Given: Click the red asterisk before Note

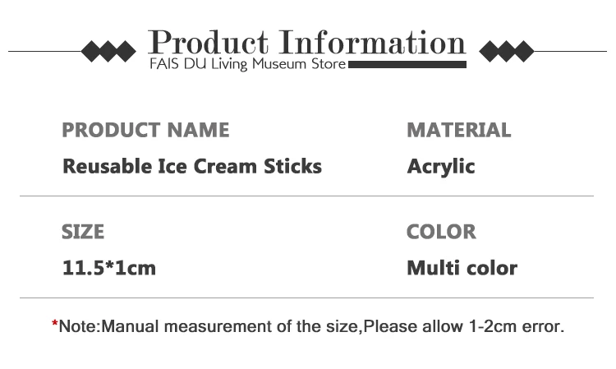Looking at the screenshot, I should (x=55, y=328).
